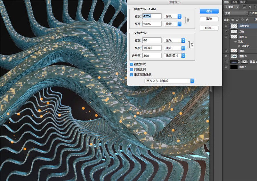
Task: Click the 点光 layer name
Action: [x=242, y=31]
